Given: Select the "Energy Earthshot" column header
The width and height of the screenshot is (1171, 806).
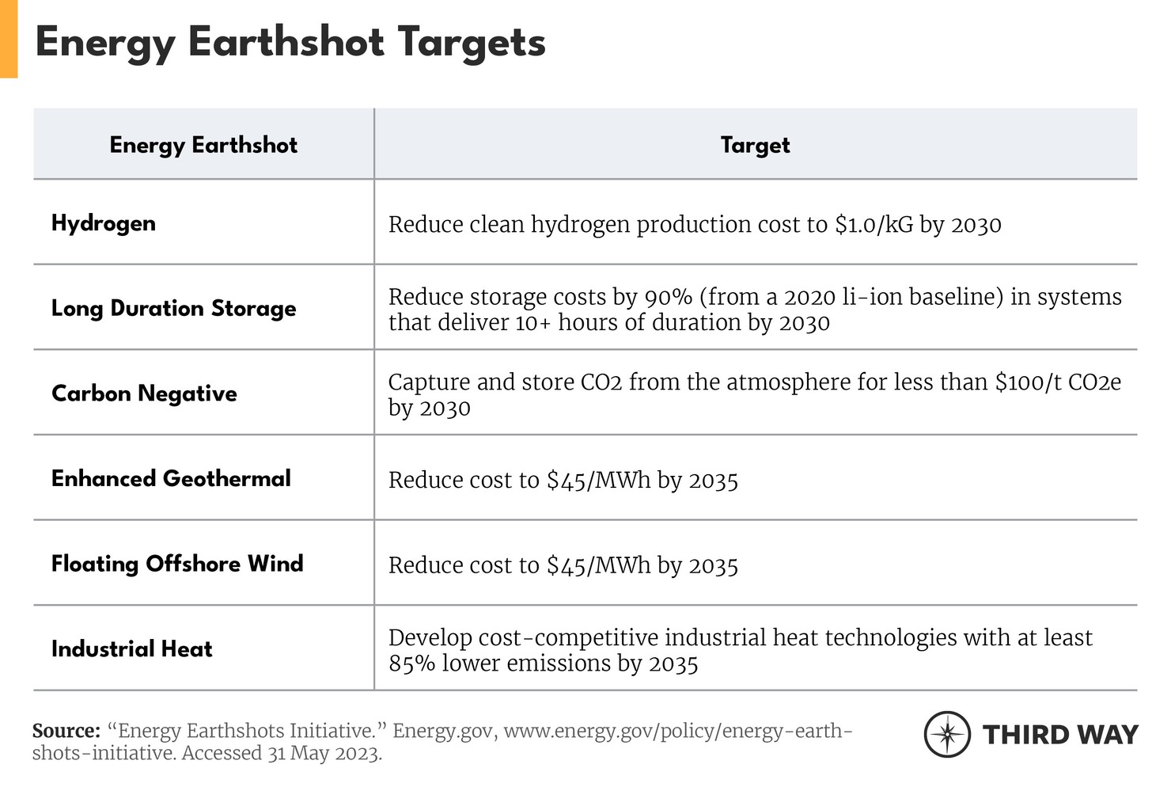Looking at the screenshot, I should (x=203, y=145).
